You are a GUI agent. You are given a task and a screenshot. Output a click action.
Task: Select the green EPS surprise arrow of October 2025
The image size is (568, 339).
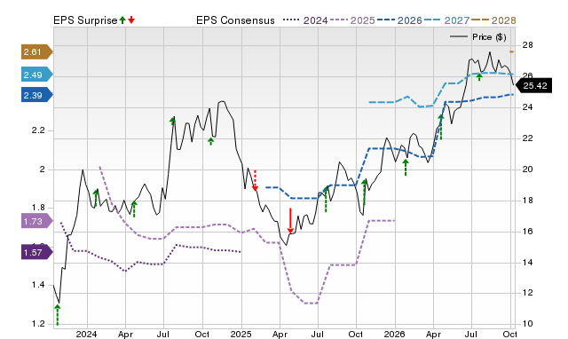(365, 192)
